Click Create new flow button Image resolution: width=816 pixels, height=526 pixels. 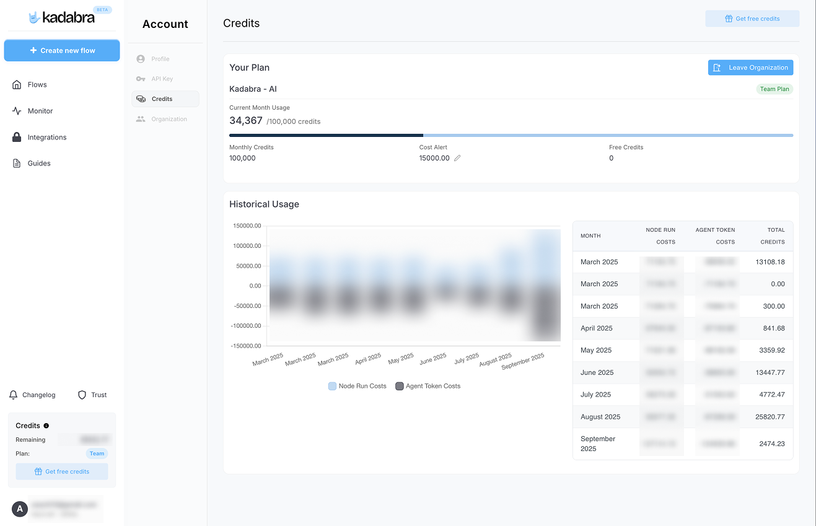62,51
